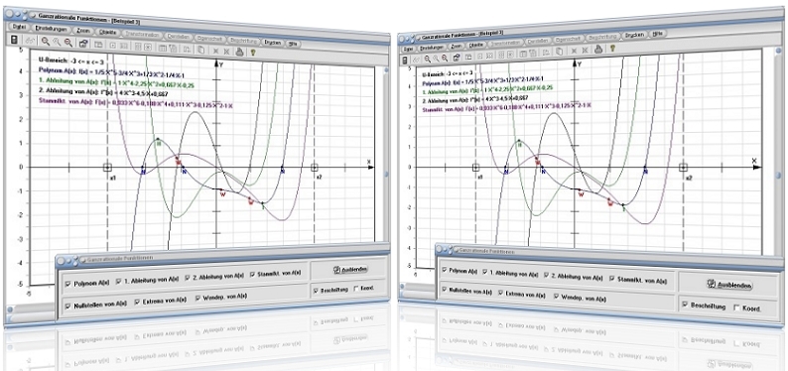
Task: Toggle Wendep. von A(x) in right panel
Action: pyautogui.click(x=557, y=297)
